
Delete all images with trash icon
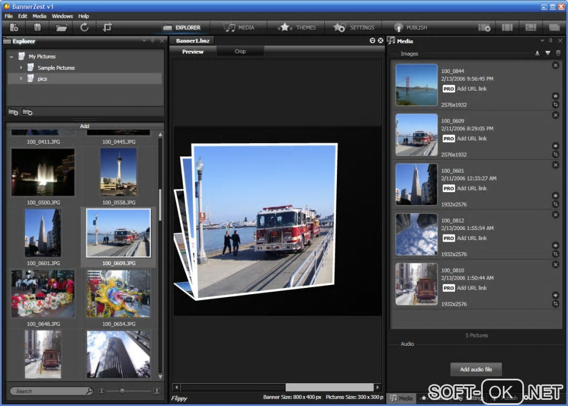[x=558, y=53]
